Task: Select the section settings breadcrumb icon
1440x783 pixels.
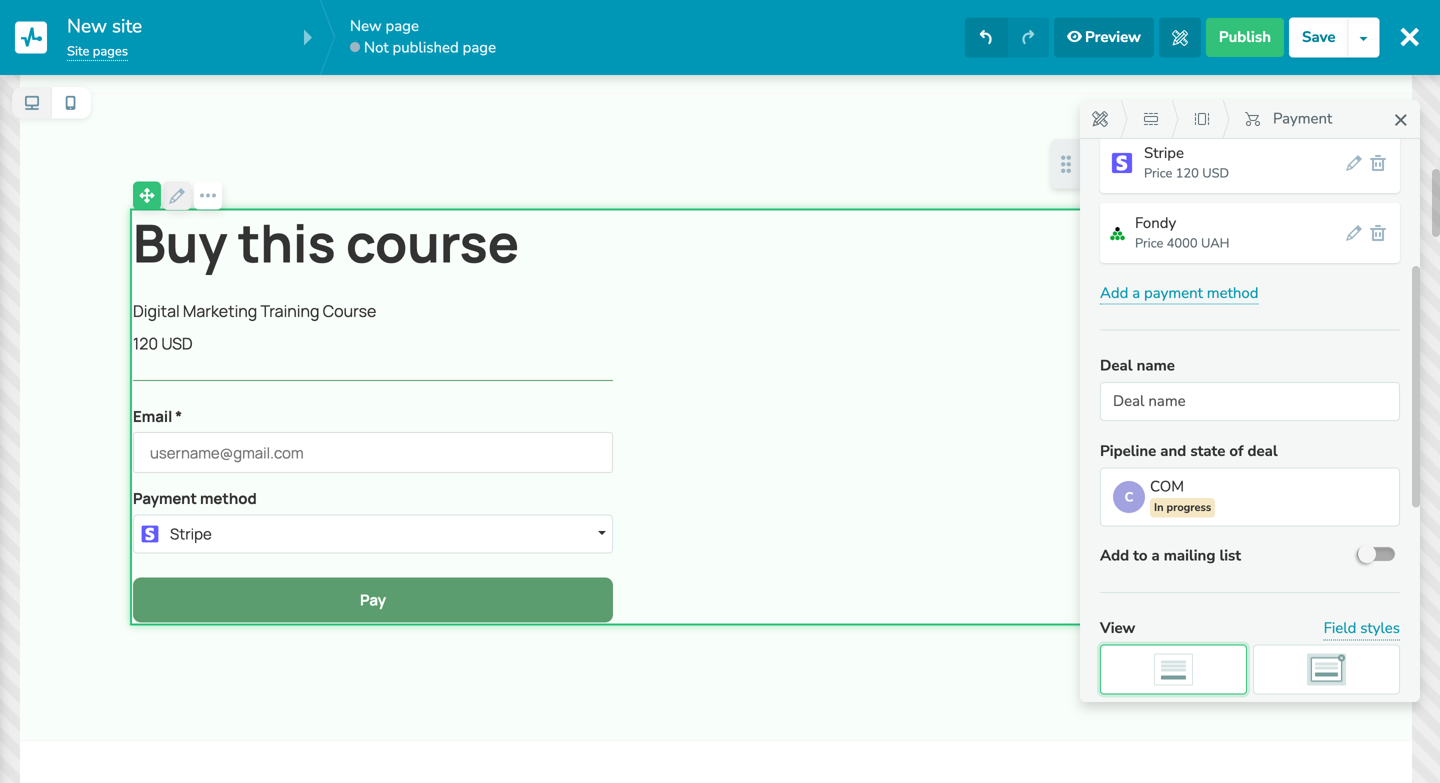Action: 1151,119
